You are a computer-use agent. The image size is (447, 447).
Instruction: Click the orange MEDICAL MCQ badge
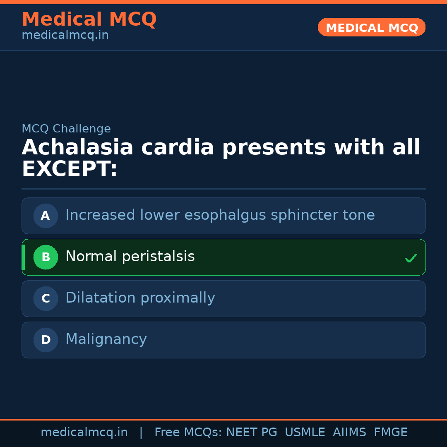(x=371, y=27)
